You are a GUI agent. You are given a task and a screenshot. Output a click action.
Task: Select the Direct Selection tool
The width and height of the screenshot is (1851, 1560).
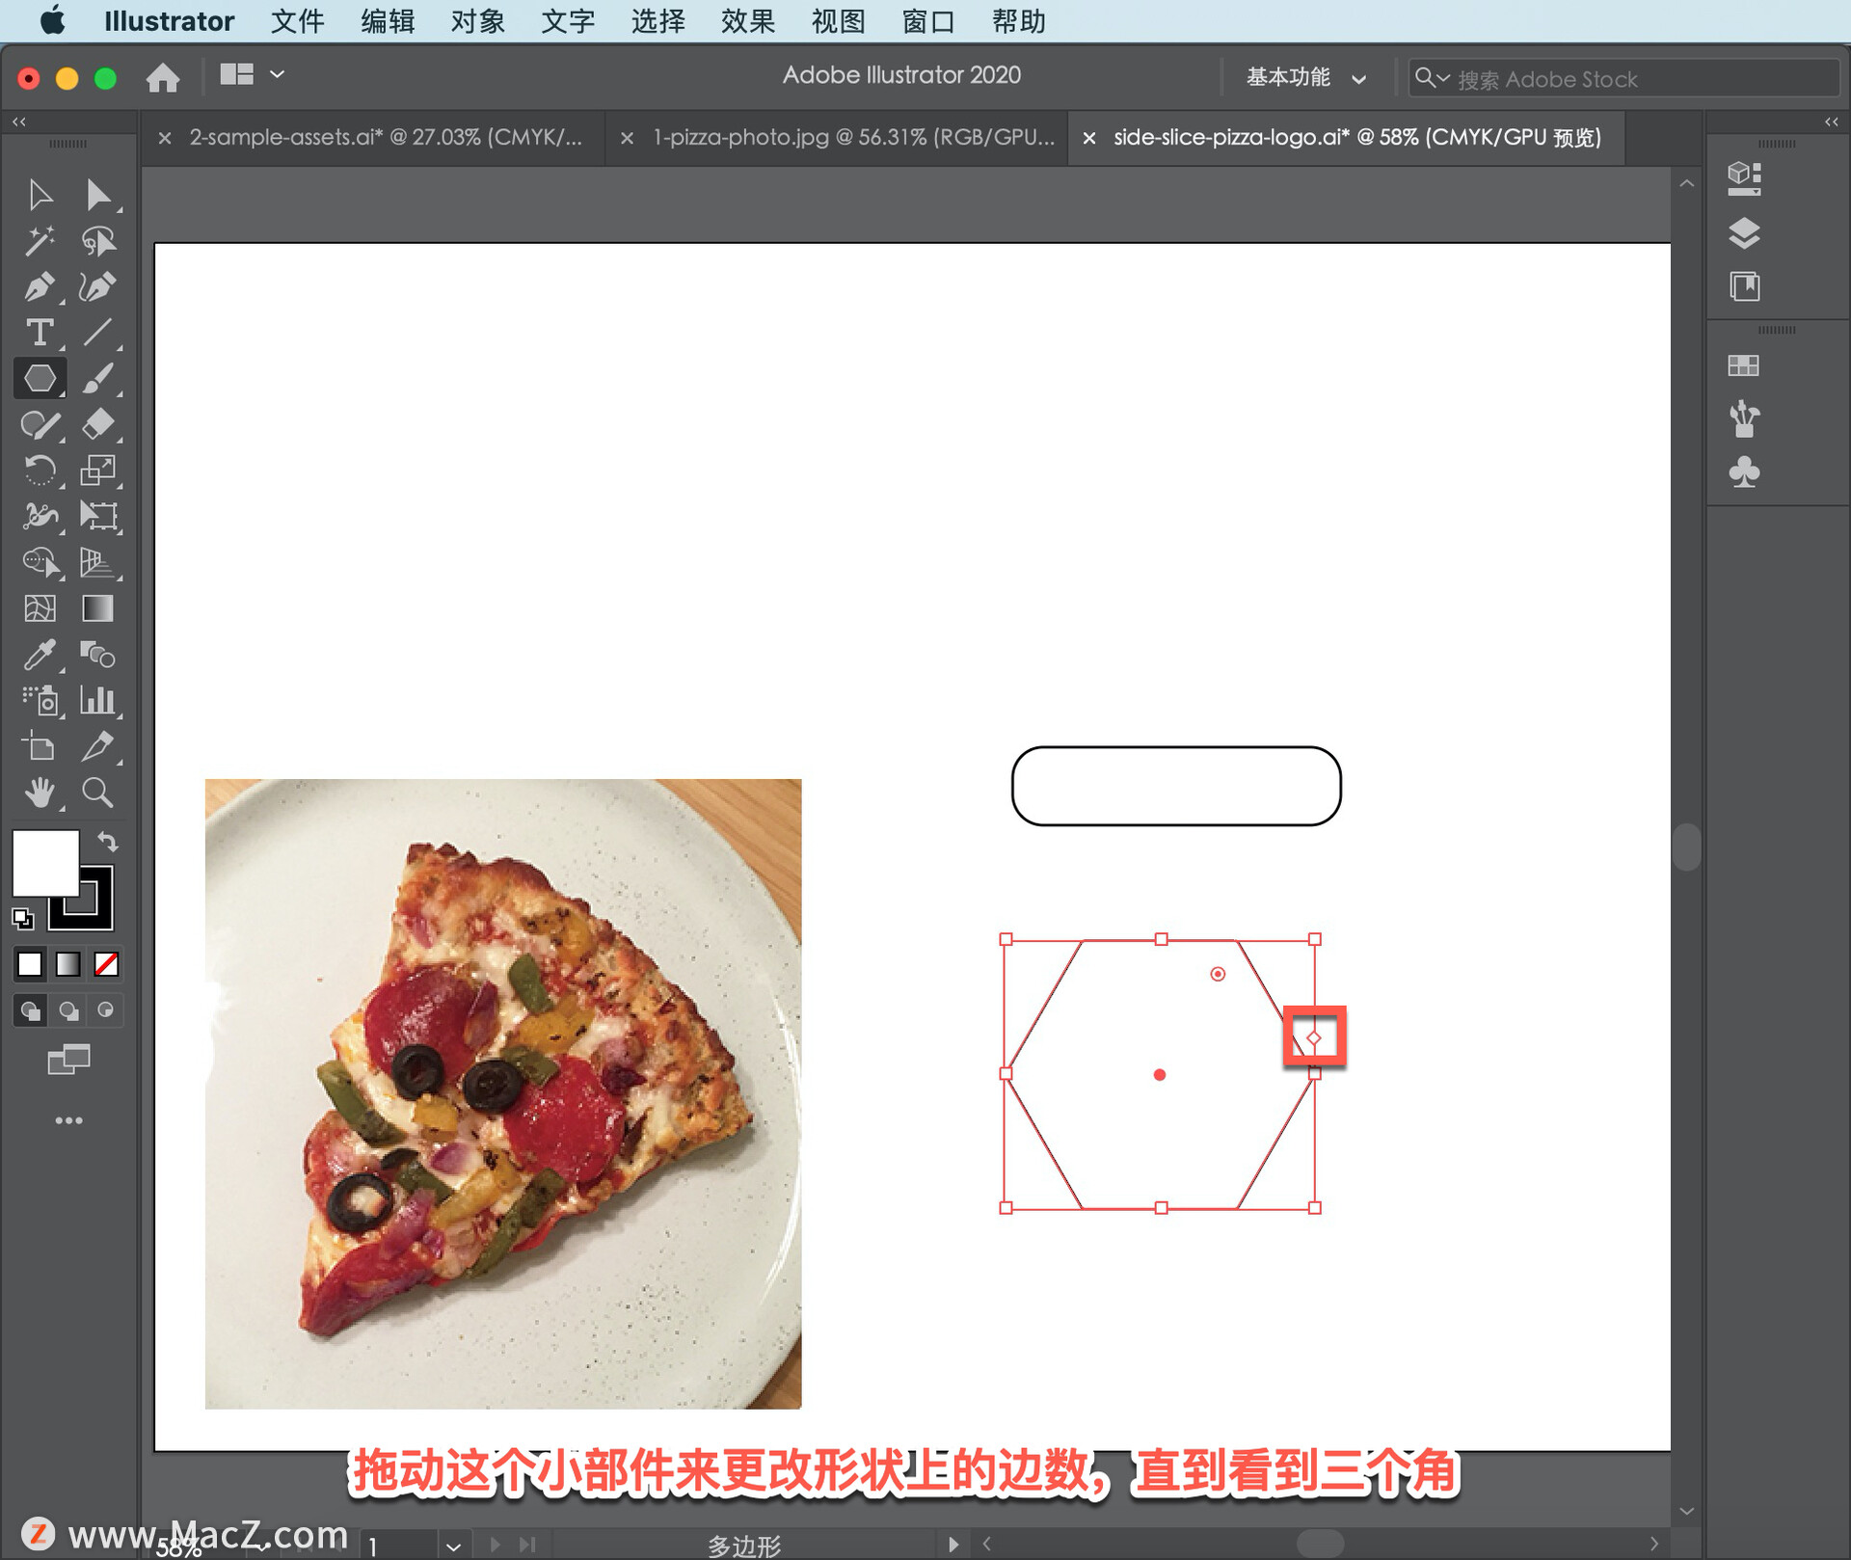point(97,195)
